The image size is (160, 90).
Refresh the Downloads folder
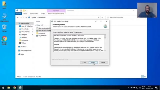pos(102,17)
